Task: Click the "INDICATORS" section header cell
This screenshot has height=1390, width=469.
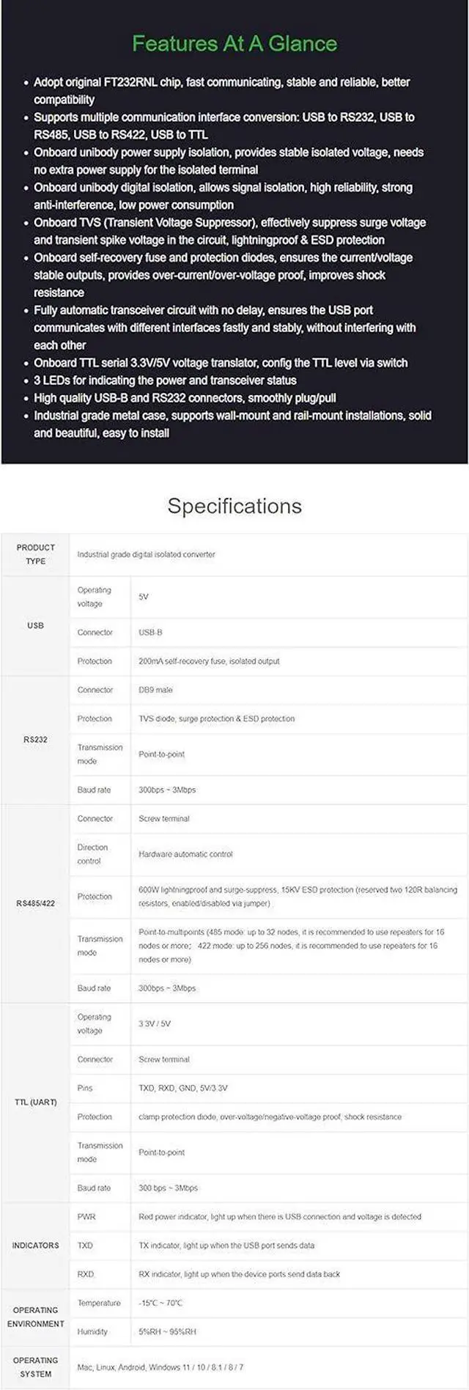Action: click(x=35, y=1245)
